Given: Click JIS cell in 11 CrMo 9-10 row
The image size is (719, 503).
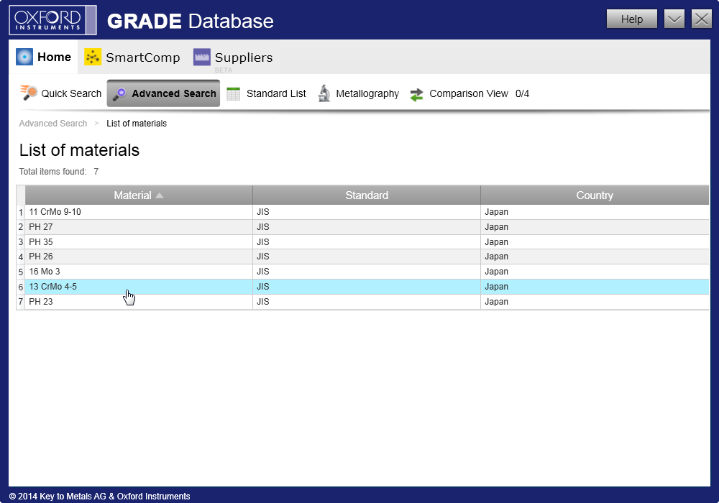Looking at the screenshot, I should coord(367,212).
